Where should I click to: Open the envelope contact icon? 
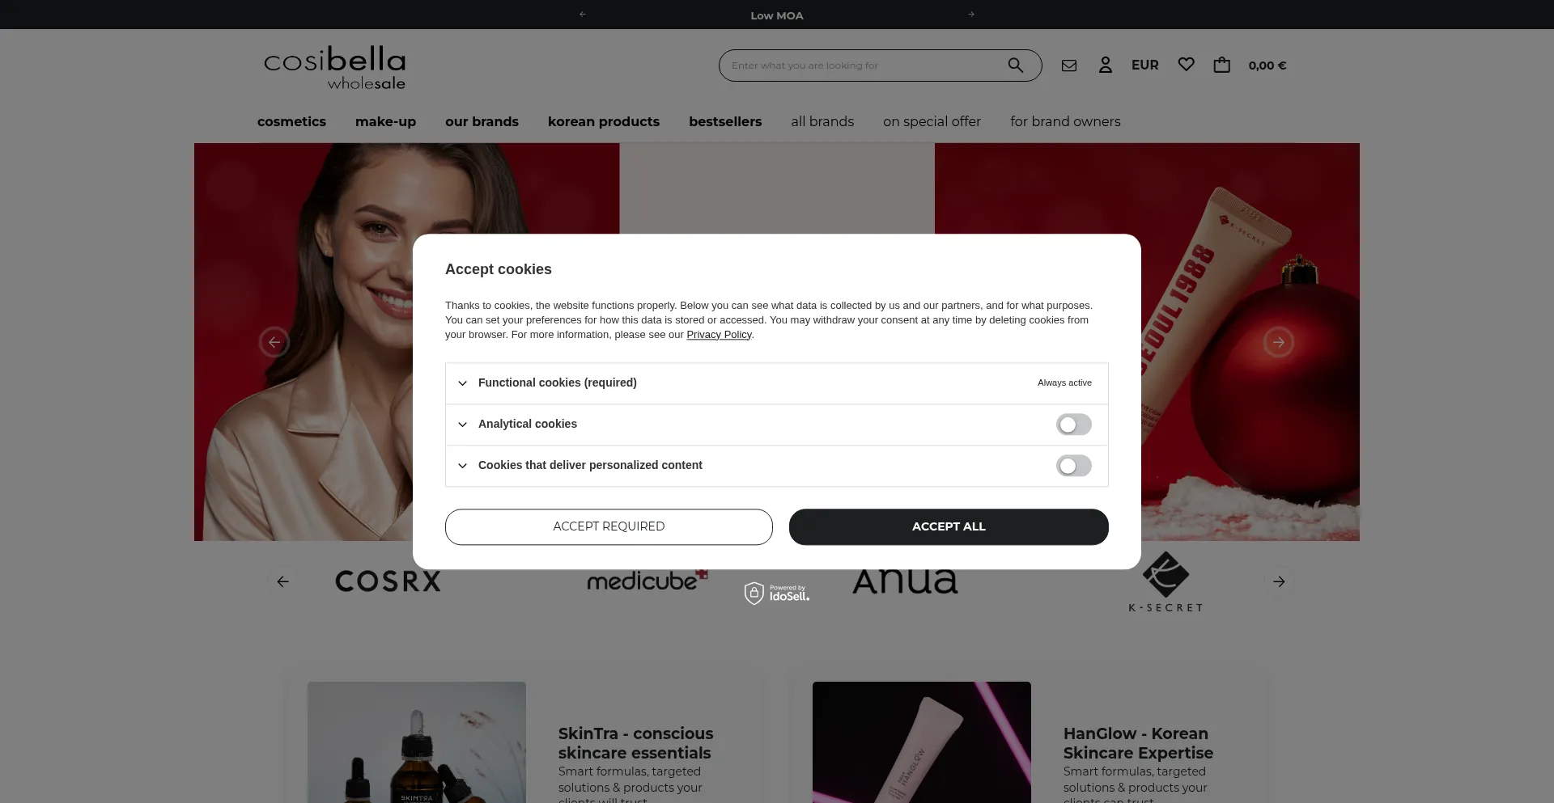[x=1069, y=66]
